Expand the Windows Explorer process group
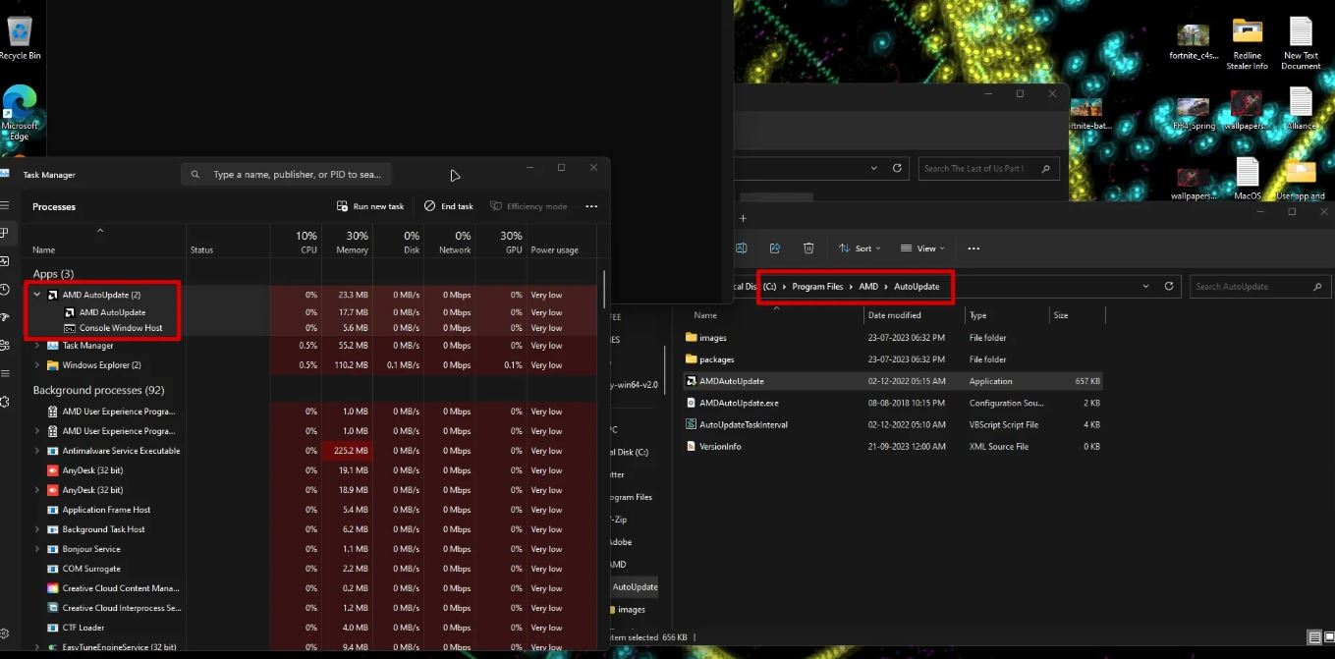Screen dimensions: 1335x659 (37, 365)
